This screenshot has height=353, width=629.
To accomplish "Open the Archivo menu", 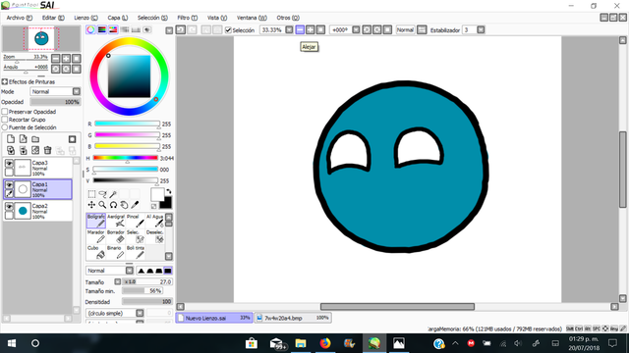I will click(19, 18).
